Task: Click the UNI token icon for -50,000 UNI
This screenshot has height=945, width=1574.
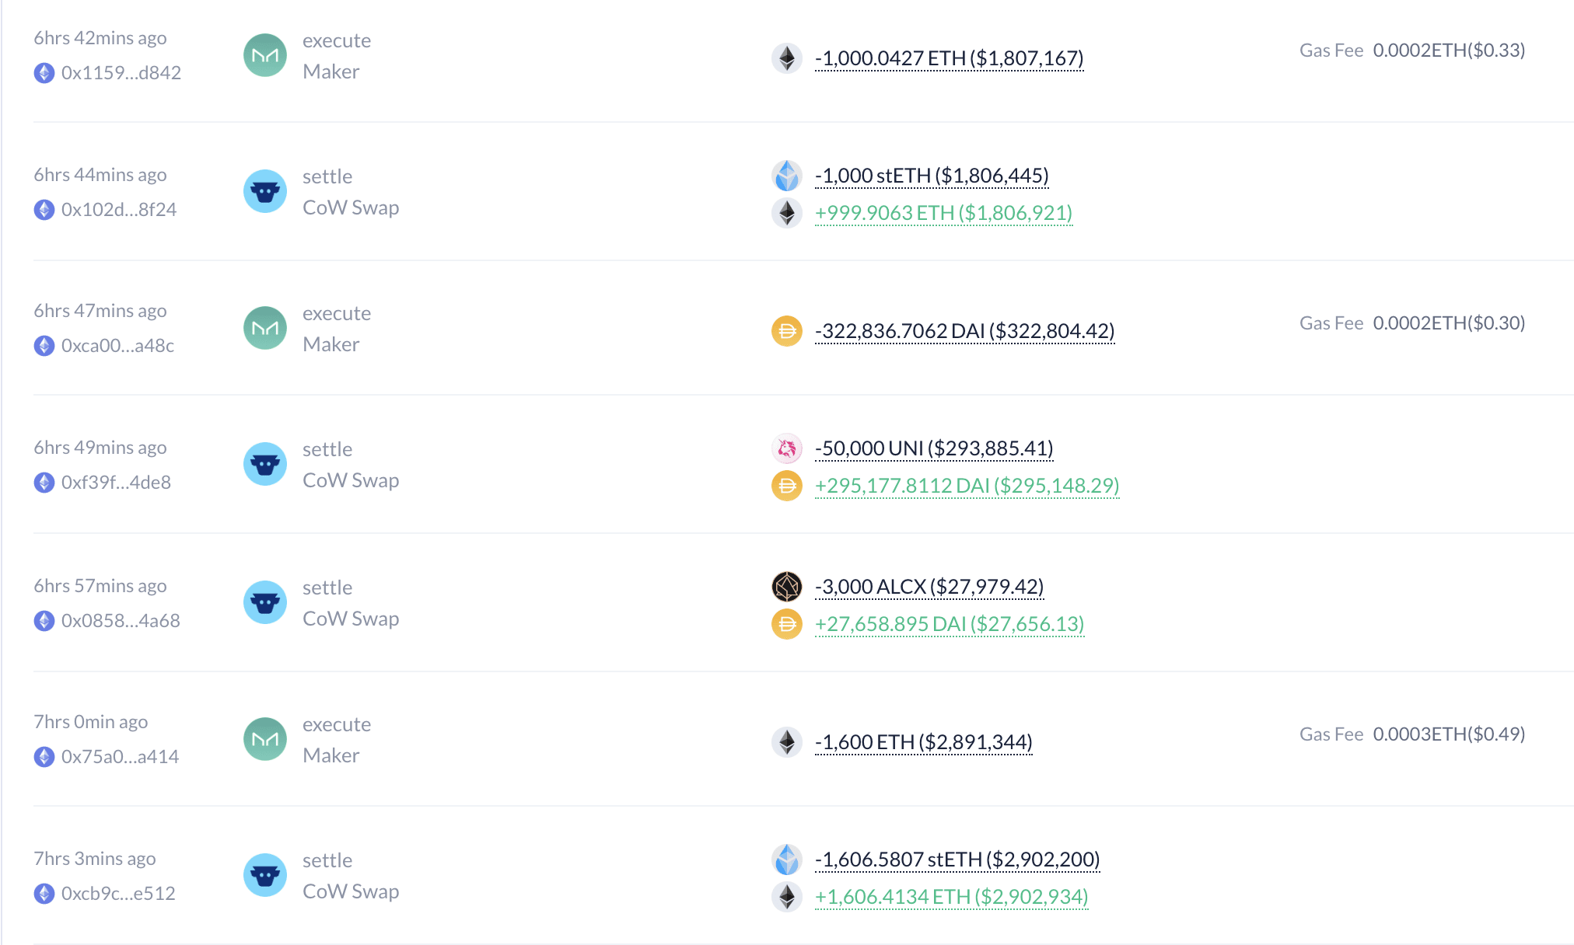Action: (x=787, y=448)
